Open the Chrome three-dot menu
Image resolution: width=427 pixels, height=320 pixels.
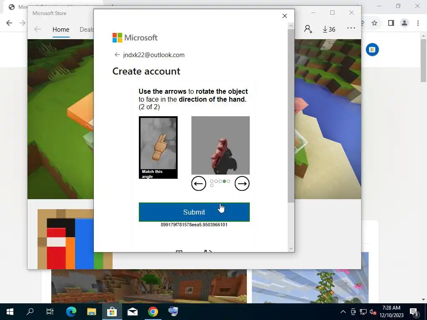[418, 23]
